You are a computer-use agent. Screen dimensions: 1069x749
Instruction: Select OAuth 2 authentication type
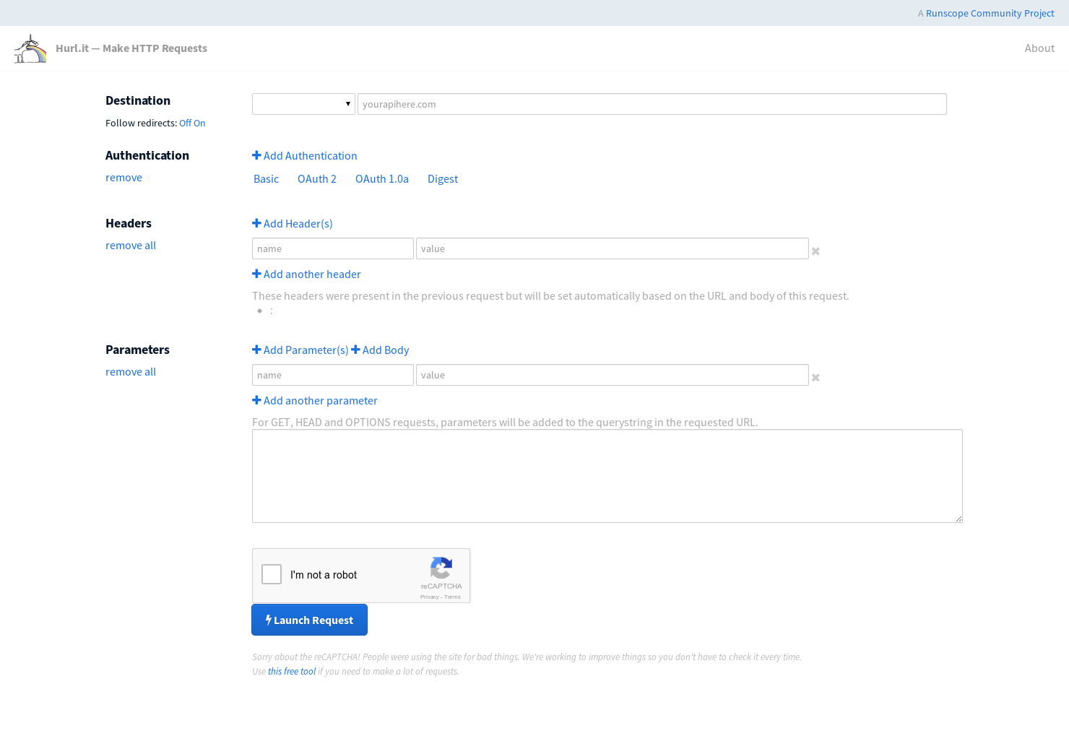(x=317, y=179)
